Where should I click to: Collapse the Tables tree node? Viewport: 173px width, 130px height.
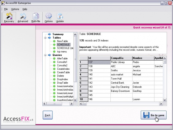tap(45, 38)
